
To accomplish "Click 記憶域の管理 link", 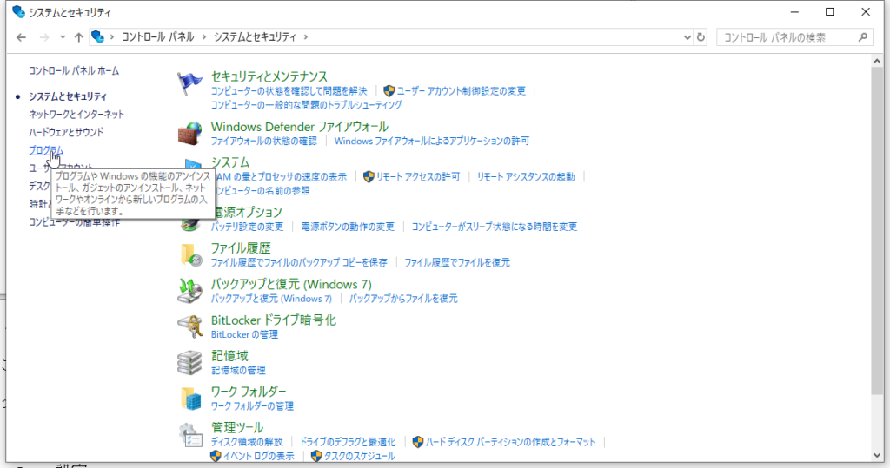I will pos(238,371).
